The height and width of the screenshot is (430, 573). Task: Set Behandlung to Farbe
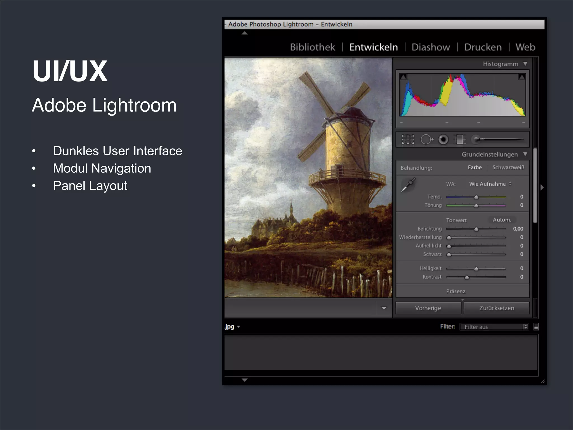475,167
